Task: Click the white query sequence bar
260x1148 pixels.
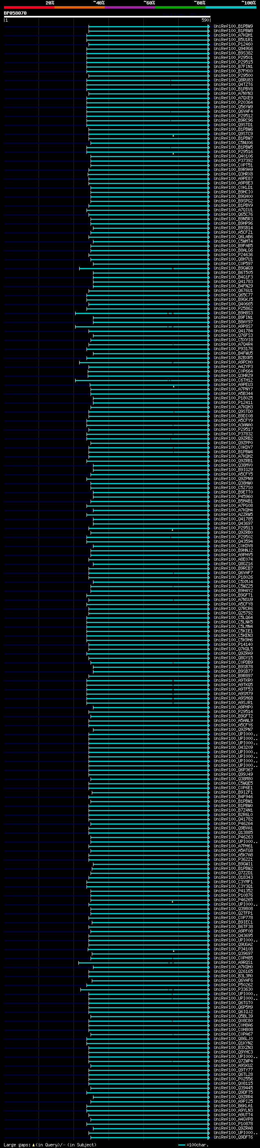Action: pyautogui.click(x=107, y=16)
